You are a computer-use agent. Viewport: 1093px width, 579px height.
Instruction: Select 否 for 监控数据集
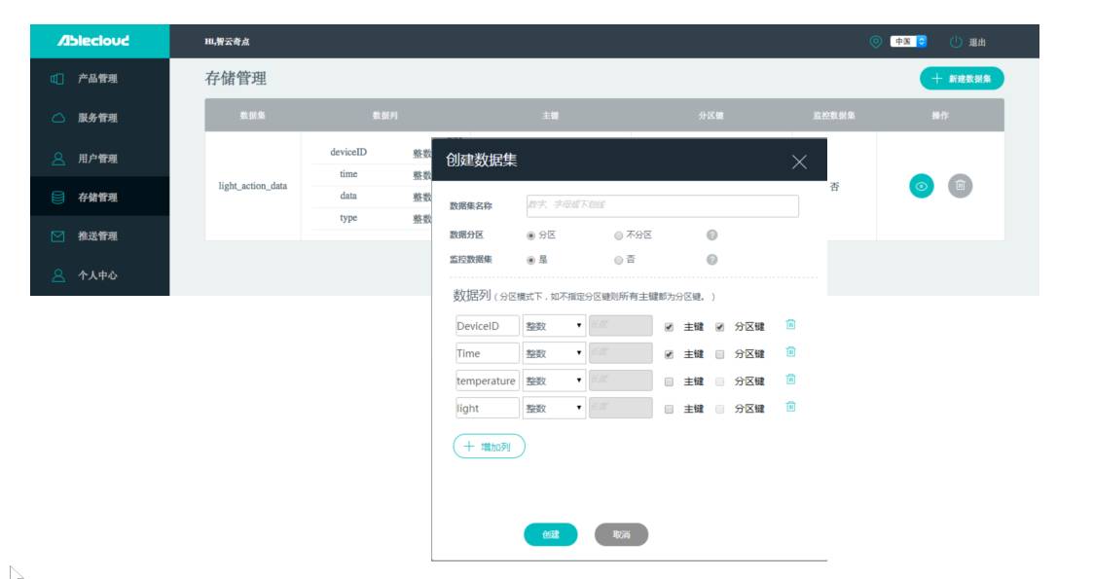(618, 261)
